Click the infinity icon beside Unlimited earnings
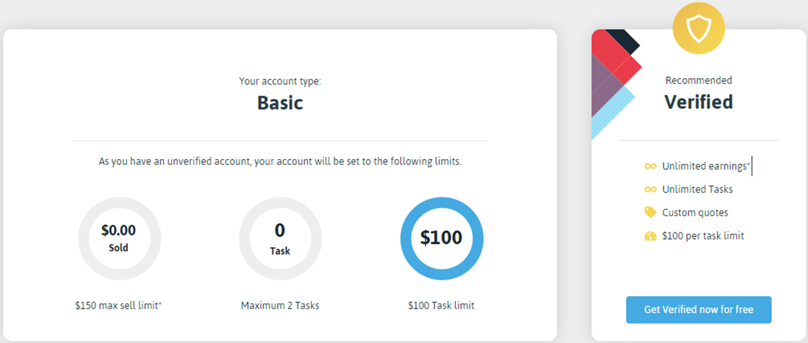This screenshot has width=808, height=343. tap(650, 166)
